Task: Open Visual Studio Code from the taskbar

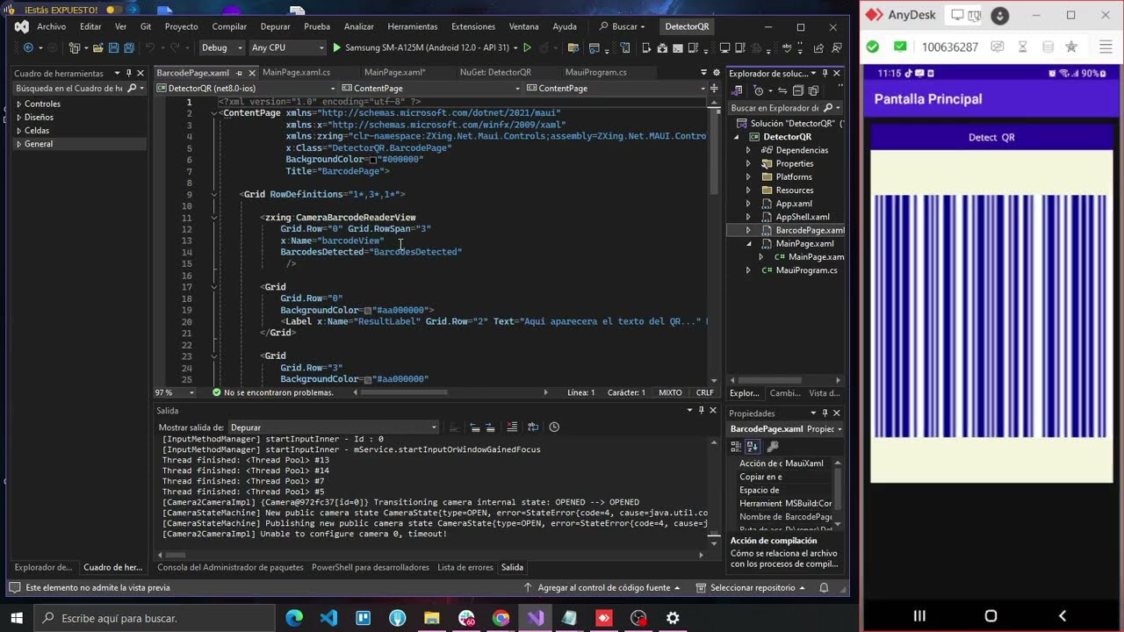Action: tap(328, 618)
